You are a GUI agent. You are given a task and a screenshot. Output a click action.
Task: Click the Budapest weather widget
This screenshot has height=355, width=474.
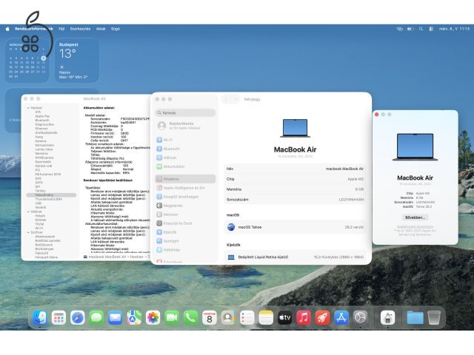[x=77, y=61]
